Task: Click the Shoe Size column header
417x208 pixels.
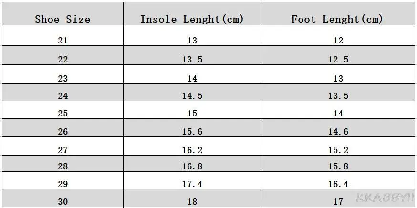Action: [63, 20]
